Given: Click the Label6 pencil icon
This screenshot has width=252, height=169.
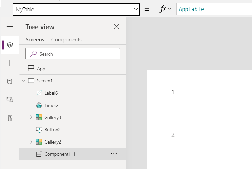Looking at the screenshot, I should point(39,93).
